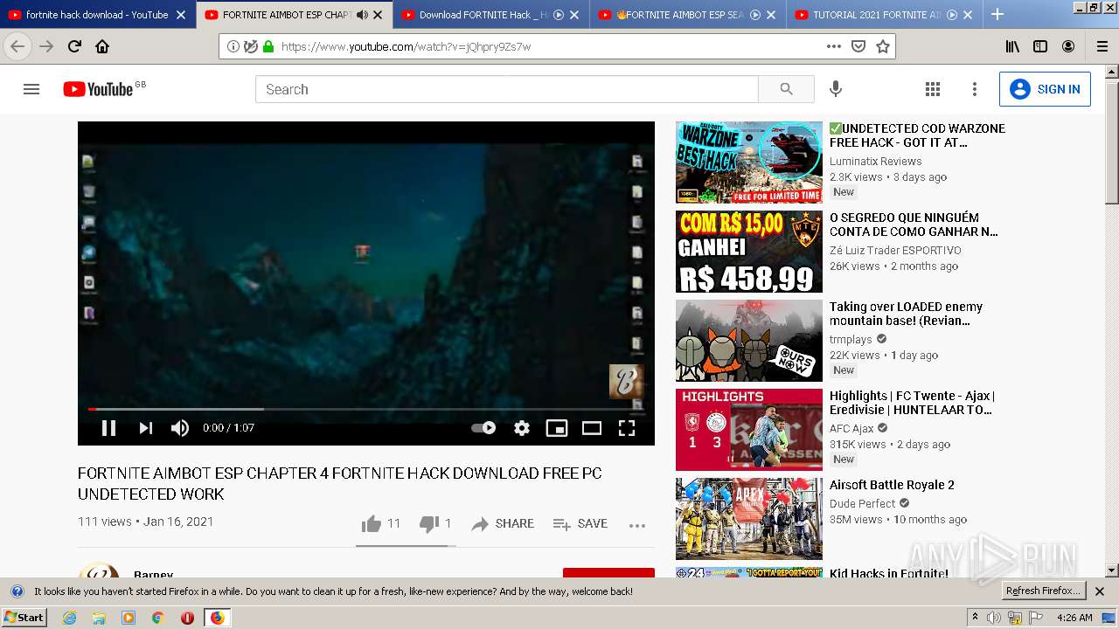
Task: Switch to theater mode
Action: [592, 428]
